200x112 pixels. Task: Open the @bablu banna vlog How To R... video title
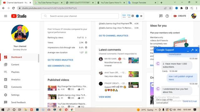coord(72,95)
